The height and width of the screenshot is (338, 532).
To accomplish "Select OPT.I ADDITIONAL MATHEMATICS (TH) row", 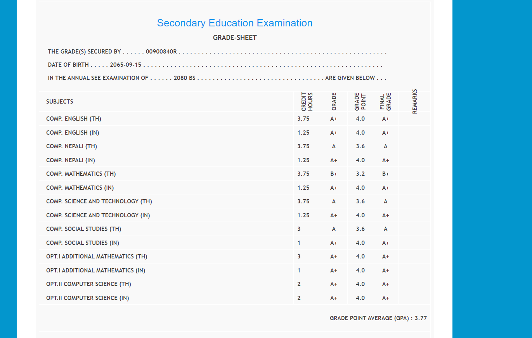I will (x=97, y=257).
